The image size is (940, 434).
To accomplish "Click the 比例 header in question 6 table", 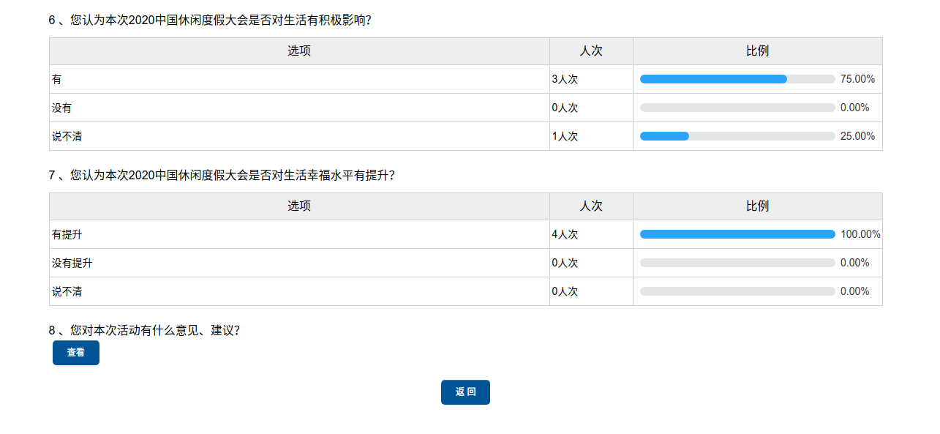I will pyautogui.click(x=757, y=51).
